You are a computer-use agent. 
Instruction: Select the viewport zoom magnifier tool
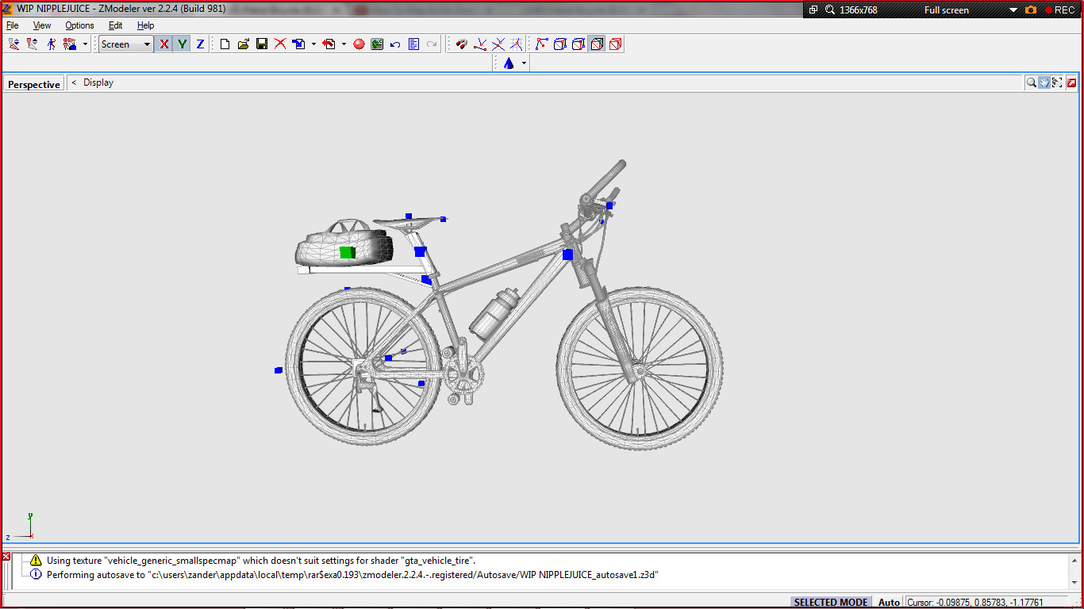click(1031, 82)
